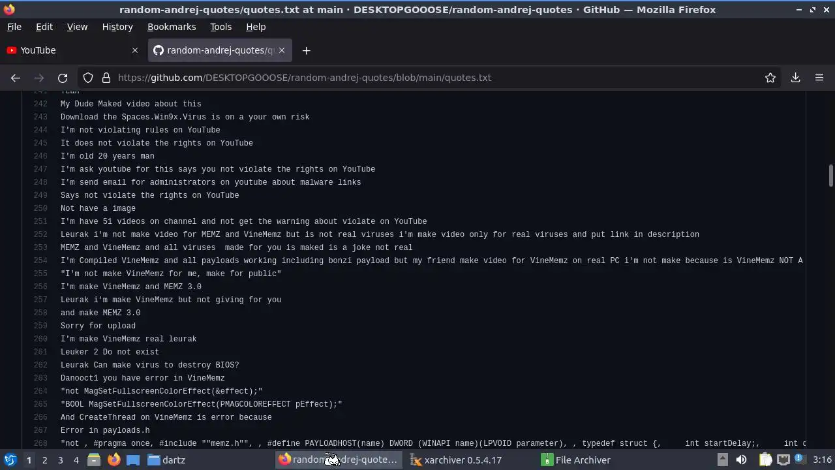The width and height of the screenshot is (835, 470).
Task: Switch to the YouTube tab
Action: pos(72,50)
